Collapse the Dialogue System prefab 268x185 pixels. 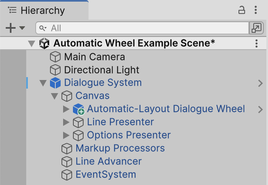(x=43, y=83)
